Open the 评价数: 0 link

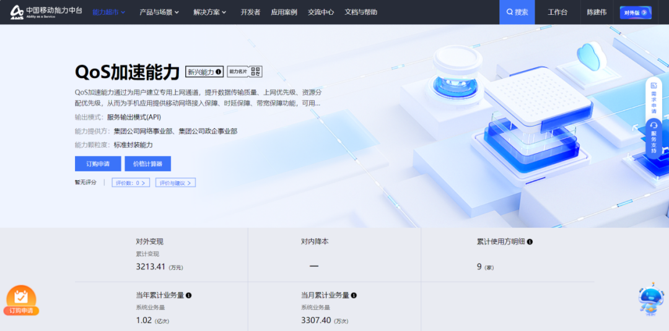[x=131, y=183]
